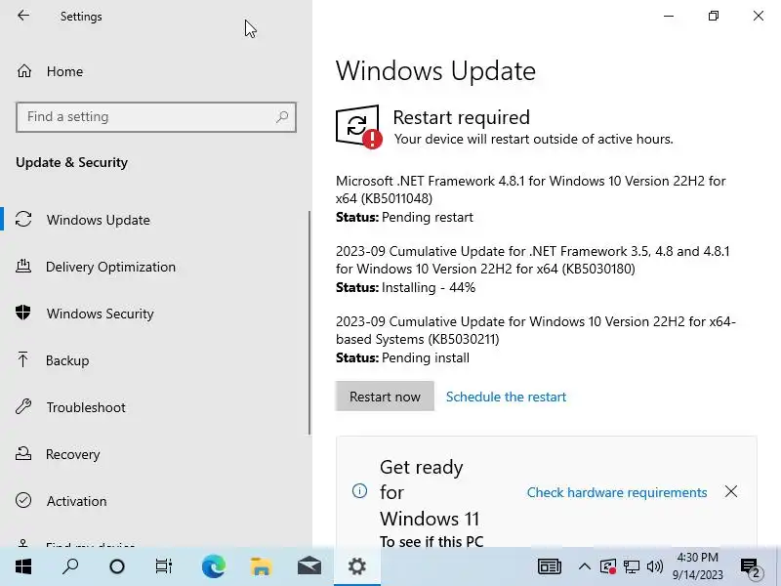The height and width of the screenshot is (586, 781).
Task: Open taskbar Search magnifier
Action: click(70, 566)
